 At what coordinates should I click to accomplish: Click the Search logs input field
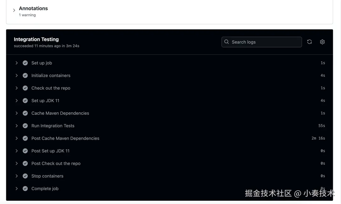(261, 42)
